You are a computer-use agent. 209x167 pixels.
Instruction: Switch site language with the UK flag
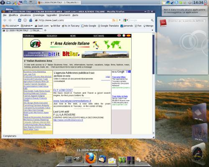pyautogui.click(x=119, y=35)
